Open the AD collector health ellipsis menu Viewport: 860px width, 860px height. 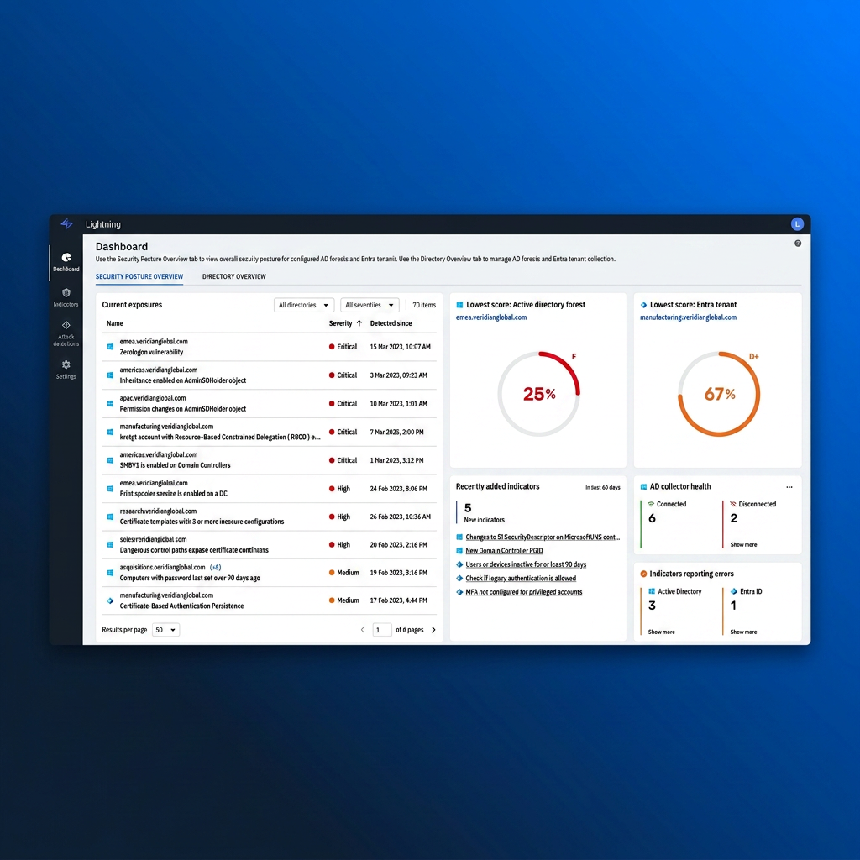coord(788,486)
